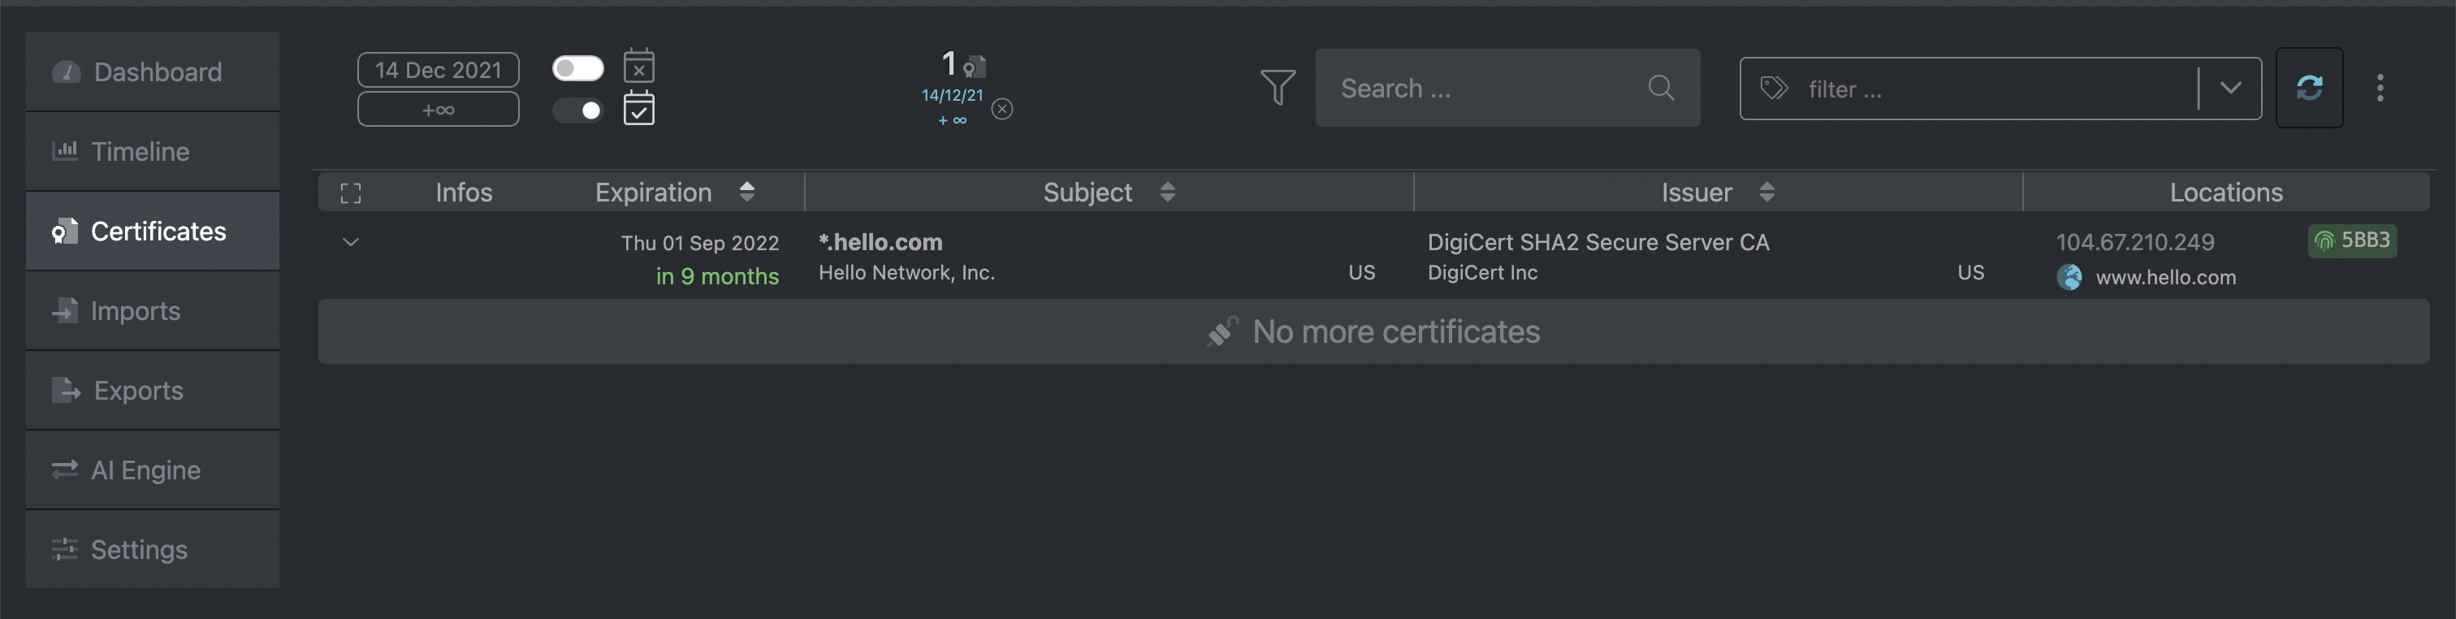Click the calendar with checkmark icon
The width and height of the screenshot is (2456, 619).
point(639,109)
